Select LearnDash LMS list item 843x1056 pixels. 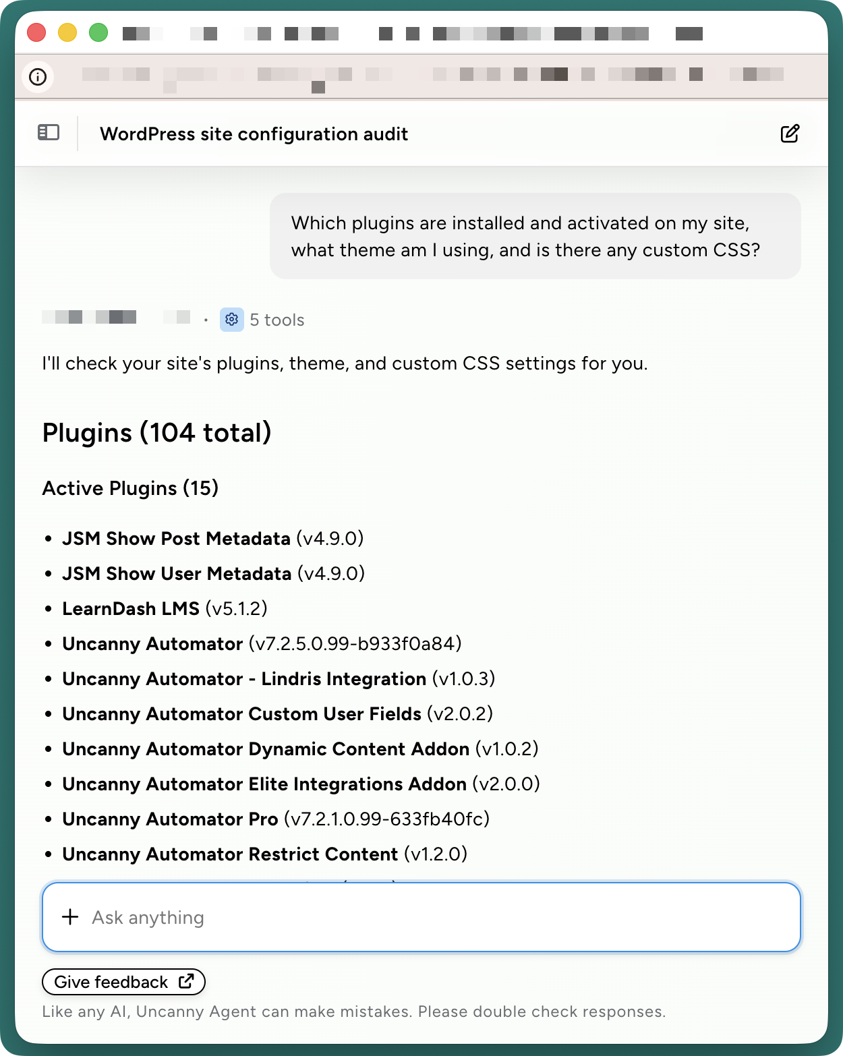(x=165, y=609)
